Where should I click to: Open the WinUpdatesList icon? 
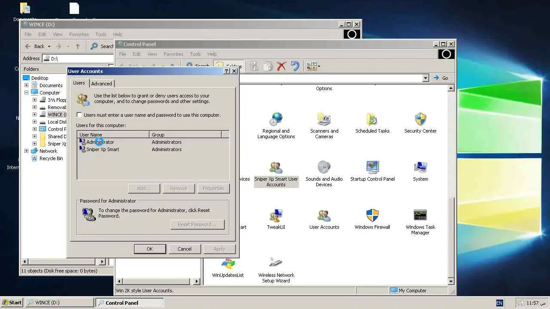(x=228, y=267)
